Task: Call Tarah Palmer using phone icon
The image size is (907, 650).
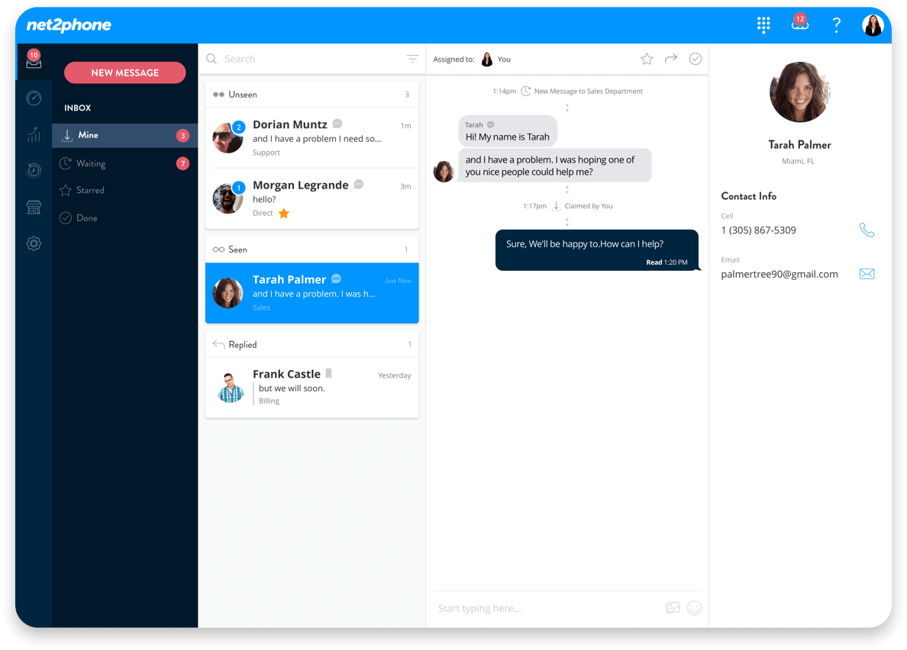Action: click(867, 230)
